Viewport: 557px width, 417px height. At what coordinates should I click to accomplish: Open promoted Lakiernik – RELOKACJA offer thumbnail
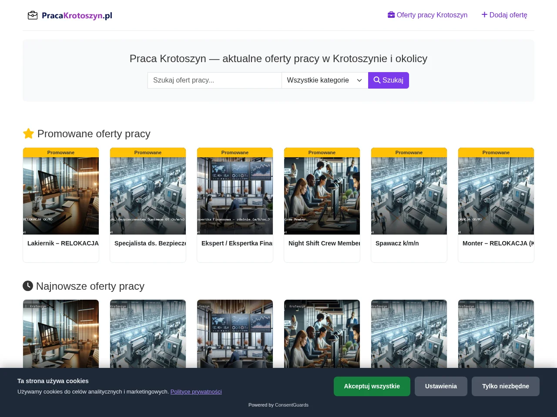[61, 196]
